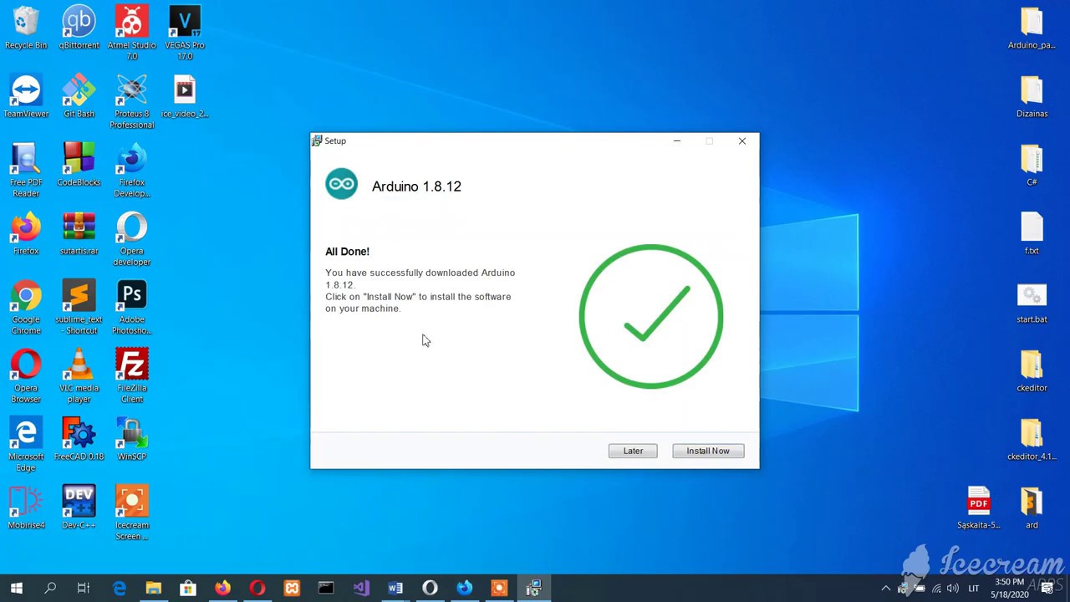Open FreeCAD 0.18 desktop shortcut
This screenshot has width=1070, height=602.
click(79, 439)
